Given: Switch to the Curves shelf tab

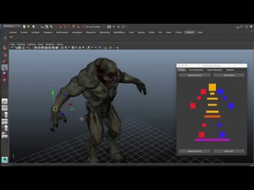Looking at the screenshot, I should pos(24,32).
